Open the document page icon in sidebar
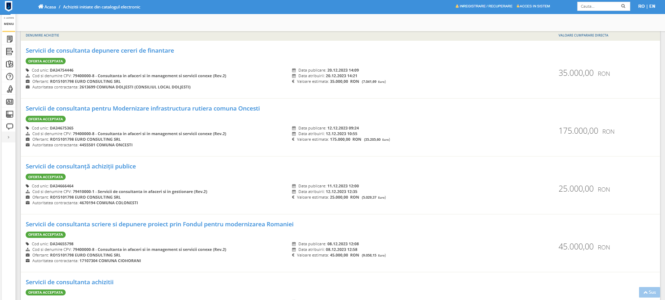This screenshot has height=300, width=665. (9, 39)
